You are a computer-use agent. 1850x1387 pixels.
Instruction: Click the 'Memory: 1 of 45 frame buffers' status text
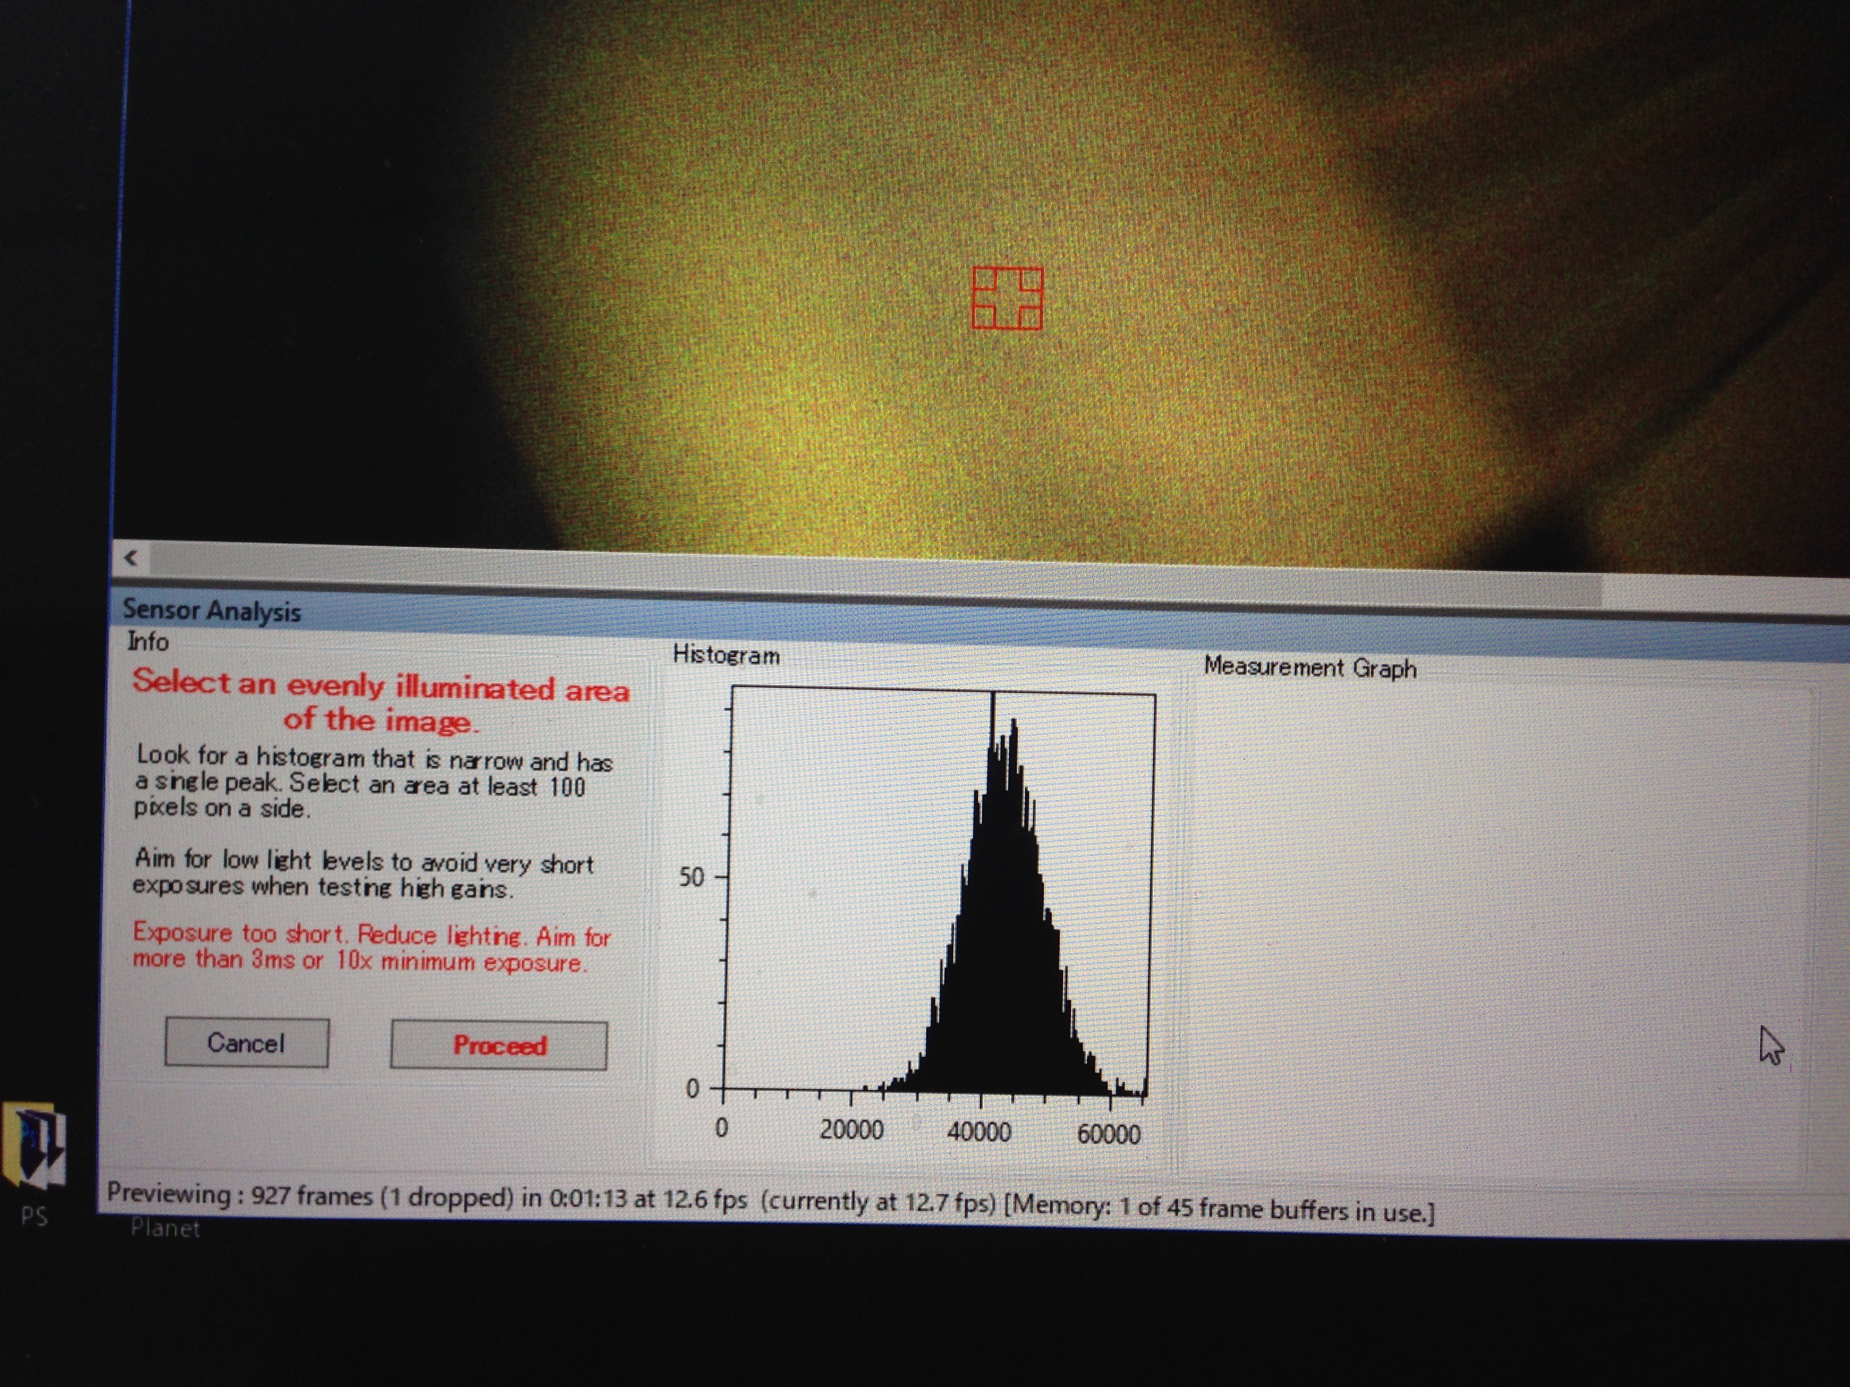pos(1219,1209)
